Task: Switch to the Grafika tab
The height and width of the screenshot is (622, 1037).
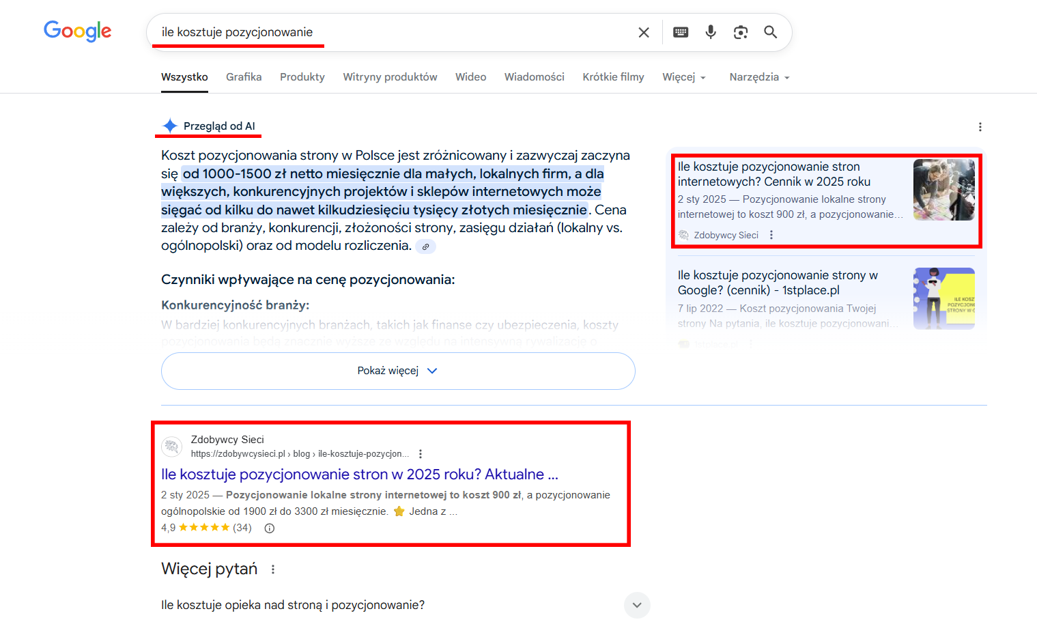Action: pos(244,77)
